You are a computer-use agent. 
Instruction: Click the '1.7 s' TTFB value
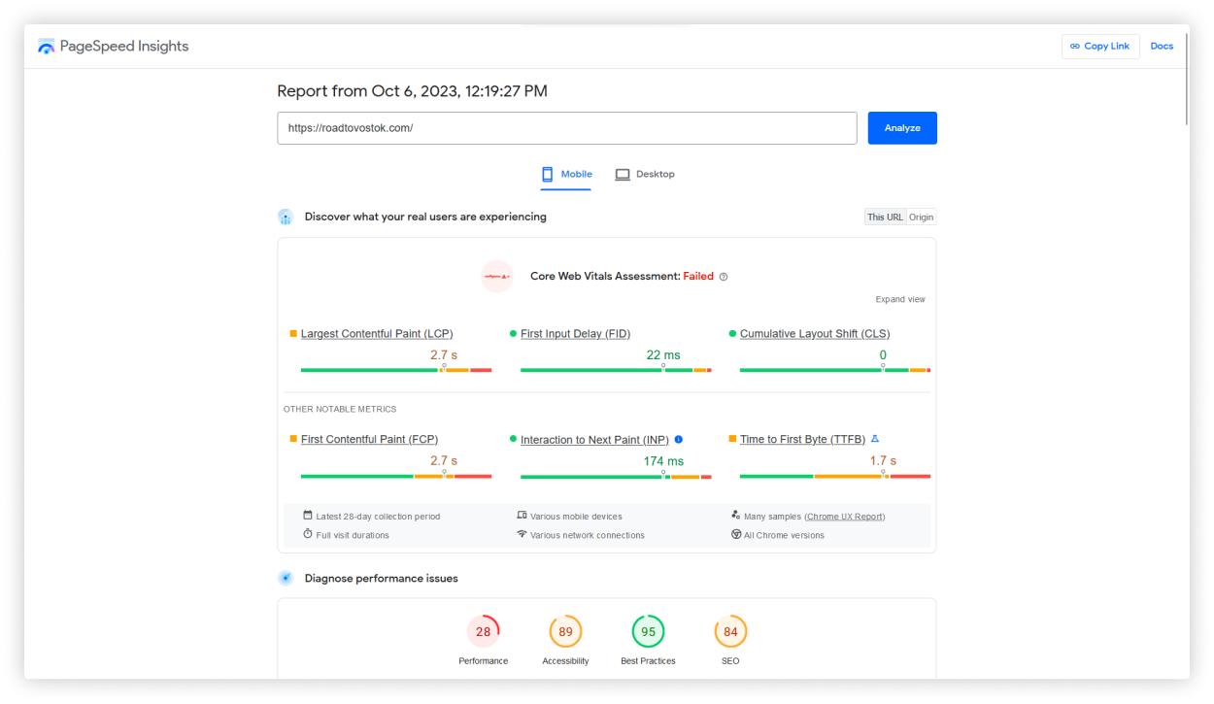pyautogui.click(x=883, y=461)
